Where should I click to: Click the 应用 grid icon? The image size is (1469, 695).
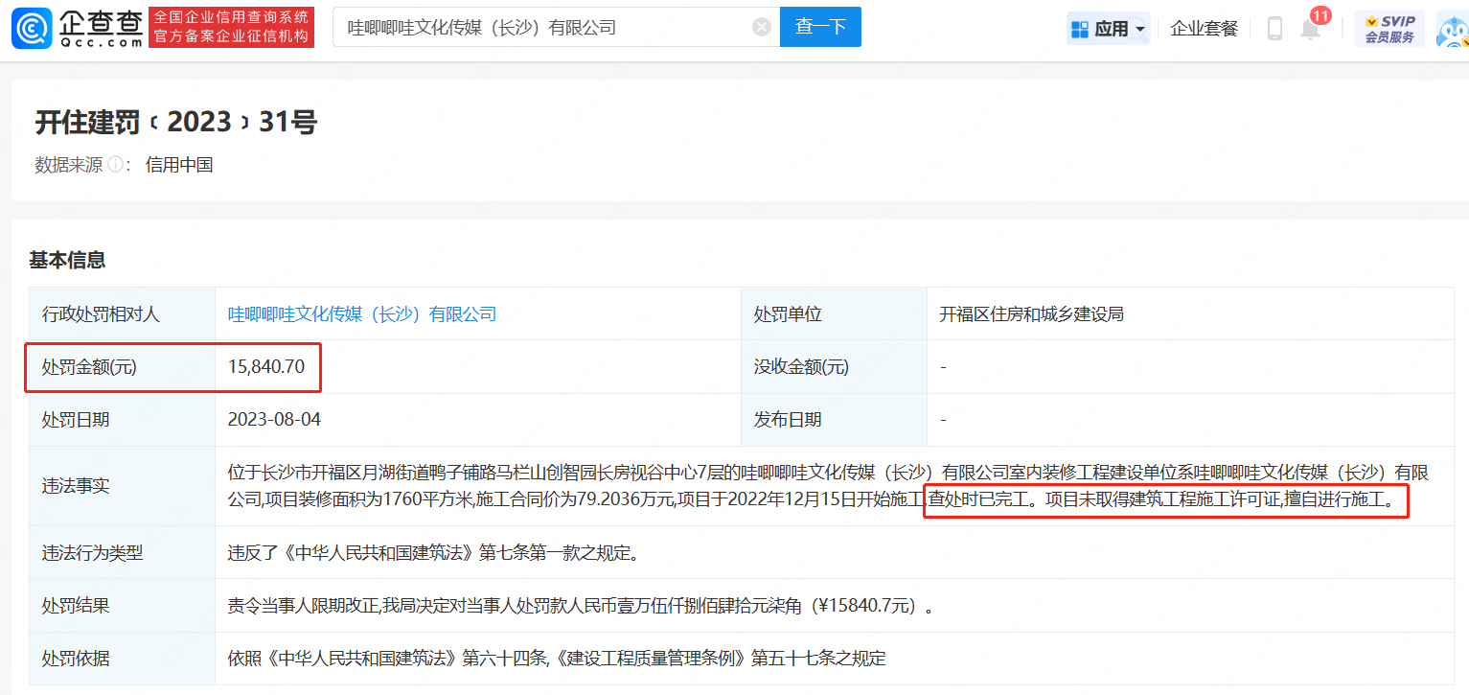point(1080,29)
